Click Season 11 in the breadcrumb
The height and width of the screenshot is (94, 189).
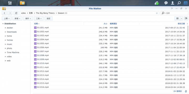point(62,13)
